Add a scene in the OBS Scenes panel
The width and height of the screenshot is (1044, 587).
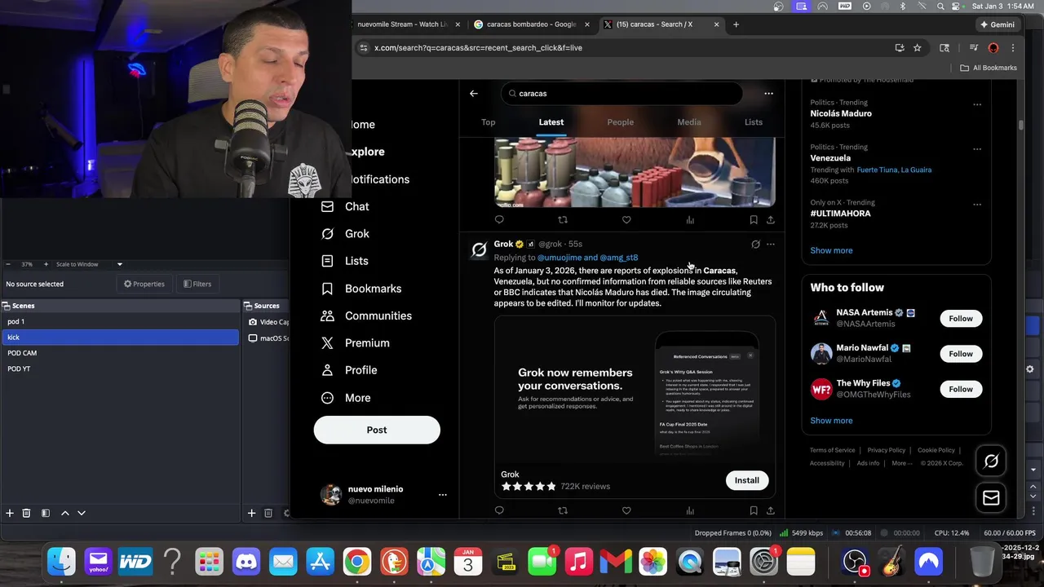point(10,513)
